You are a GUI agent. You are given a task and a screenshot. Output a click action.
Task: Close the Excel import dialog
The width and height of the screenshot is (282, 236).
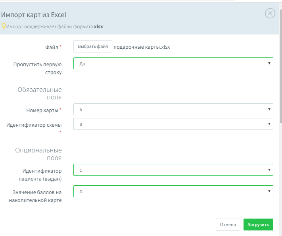(x=270, y=13)
